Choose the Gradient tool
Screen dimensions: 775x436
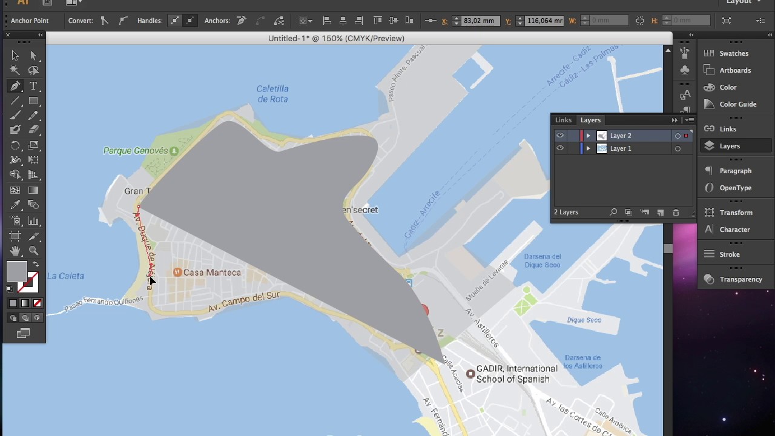(33, 190)
